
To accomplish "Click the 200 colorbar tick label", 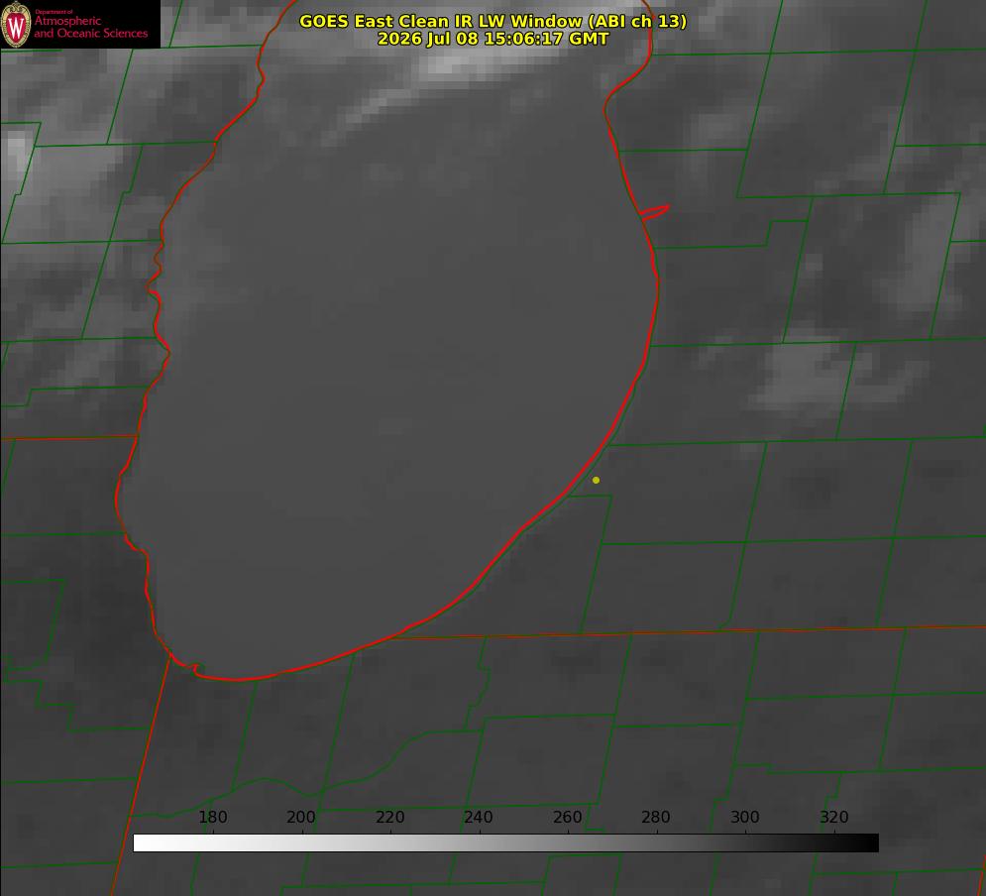I will coord(301,817).
